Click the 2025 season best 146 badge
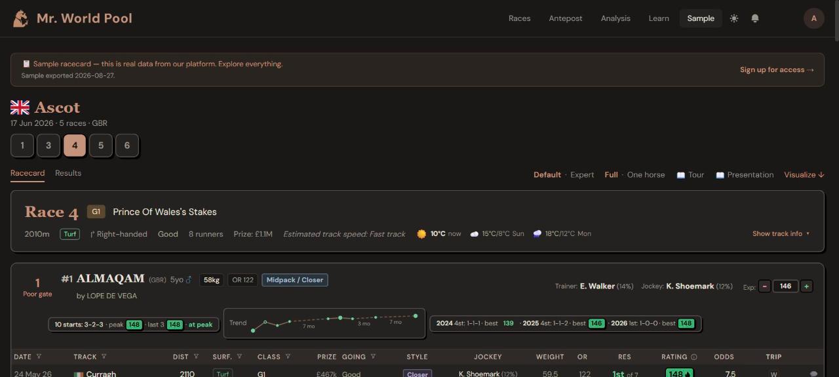 point(596,323)
